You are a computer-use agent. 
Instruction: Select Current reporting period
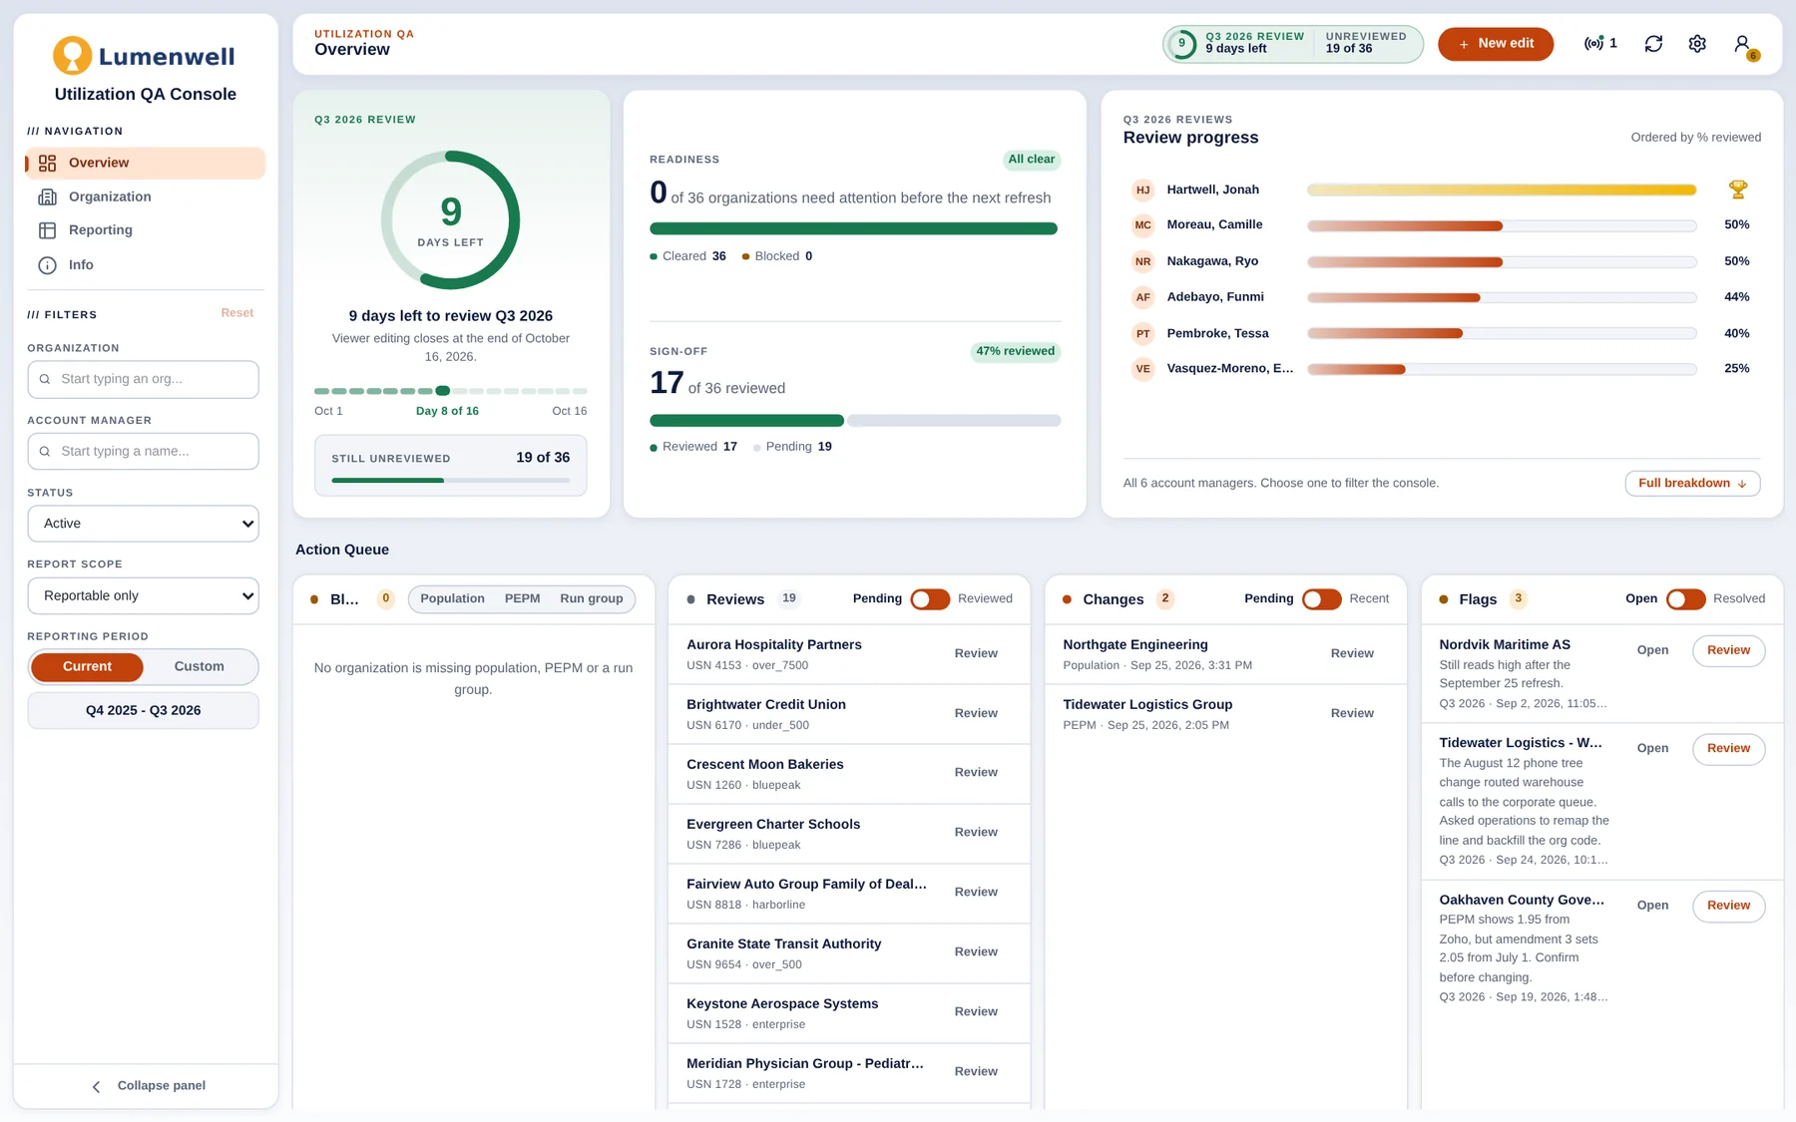coord(87,666)
